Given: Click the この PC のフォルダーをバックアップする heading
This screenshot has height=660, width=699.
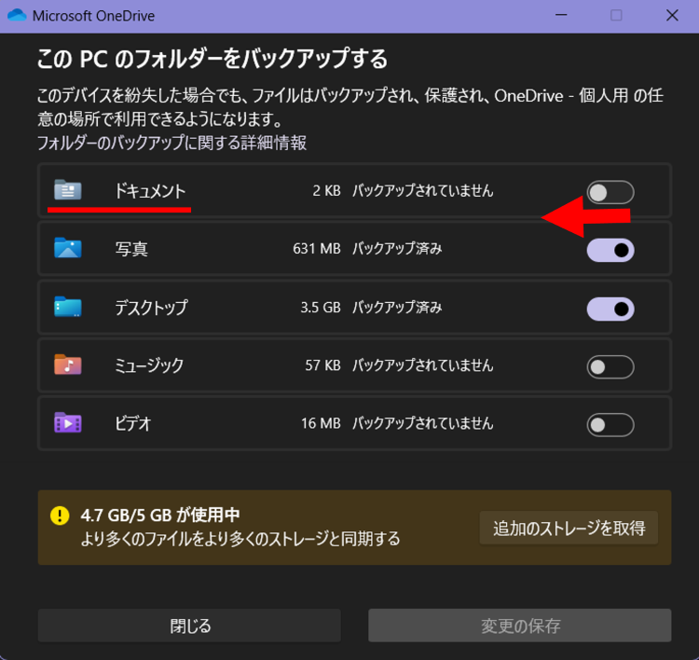Looking at the screenshot, I should click(x=212, y=59).
